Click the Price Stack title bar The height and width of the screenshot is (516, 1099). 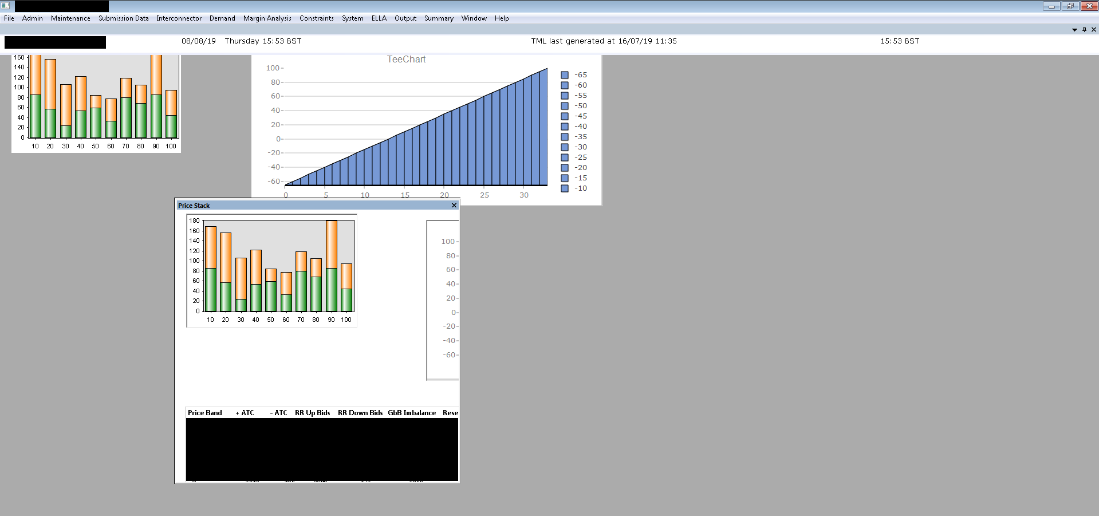click(309, 206)
